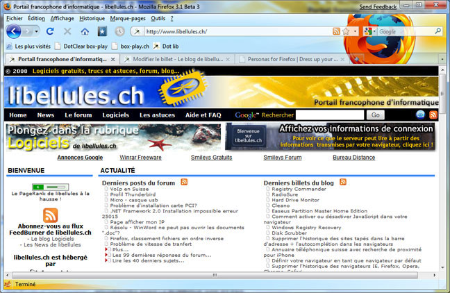Image resolution: width=450 pixels, height=293 pixels.
Task: Click the status bar icon beside Terminé
Action: (x=8, y=284)
